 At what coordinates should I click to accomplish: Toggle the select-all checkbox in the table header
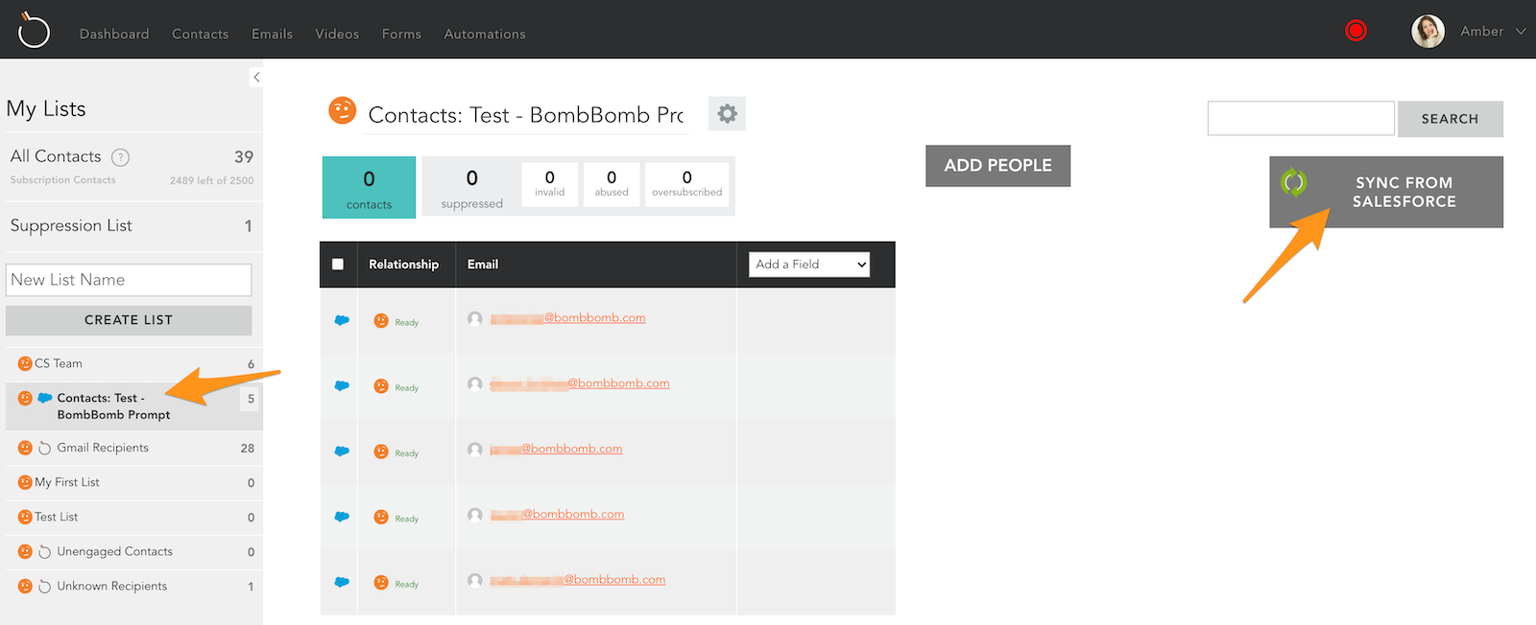pyautogui.click(x=338, y=264)
